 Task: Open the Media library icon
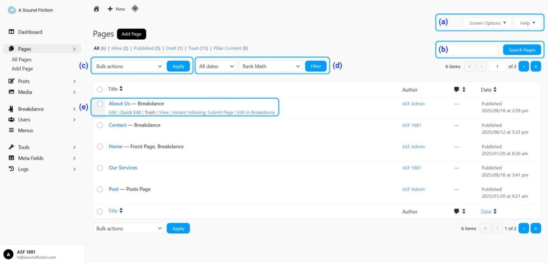(x=11, y=92)
